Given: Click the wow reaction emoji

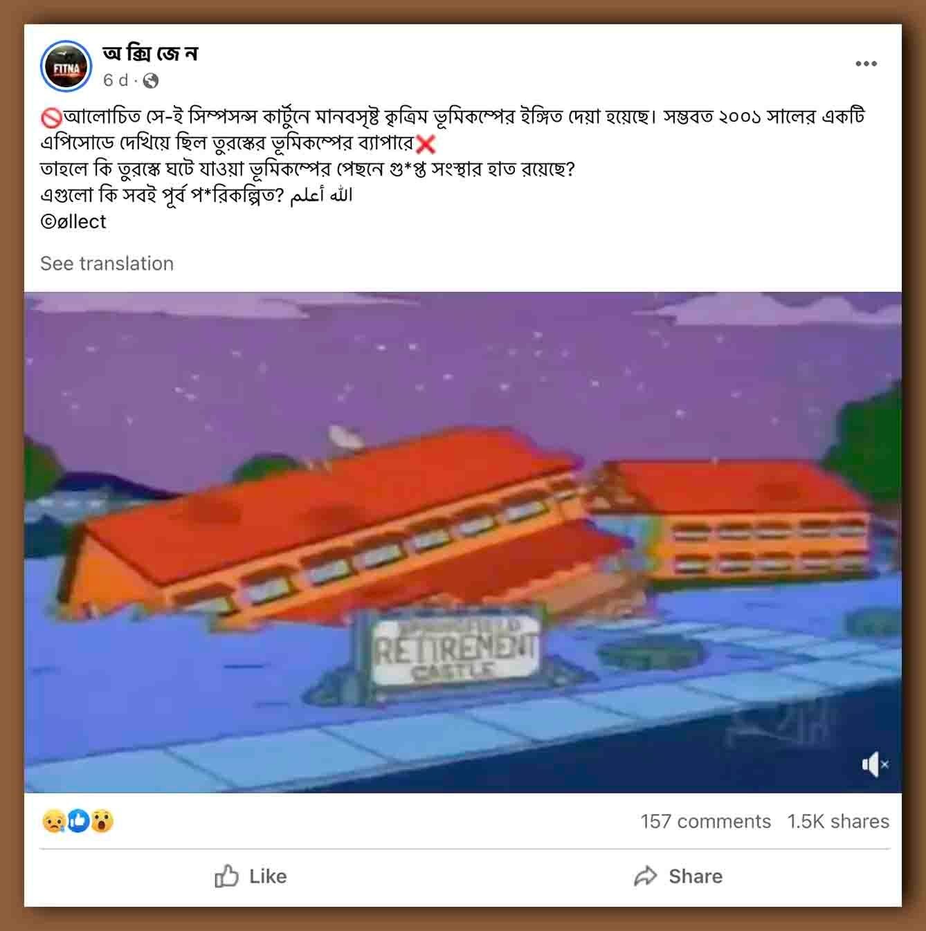Looking at the screenshot, I should pos(102,821).
